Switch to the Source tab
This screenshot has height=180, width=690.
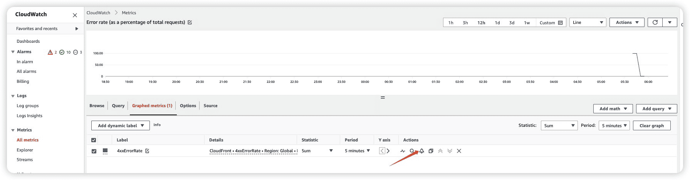[210, 106]
